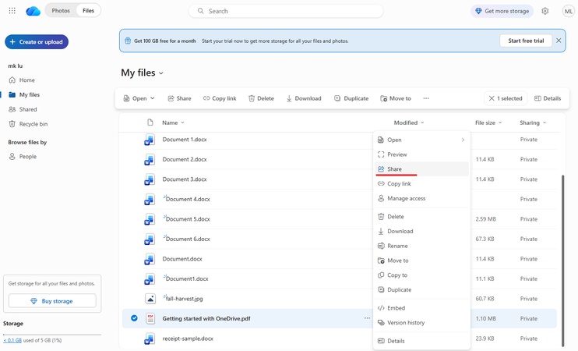This screenshot has width=578, height=351.
Task: Open the app launcher grid icon
Action: [x=12, y=11]
